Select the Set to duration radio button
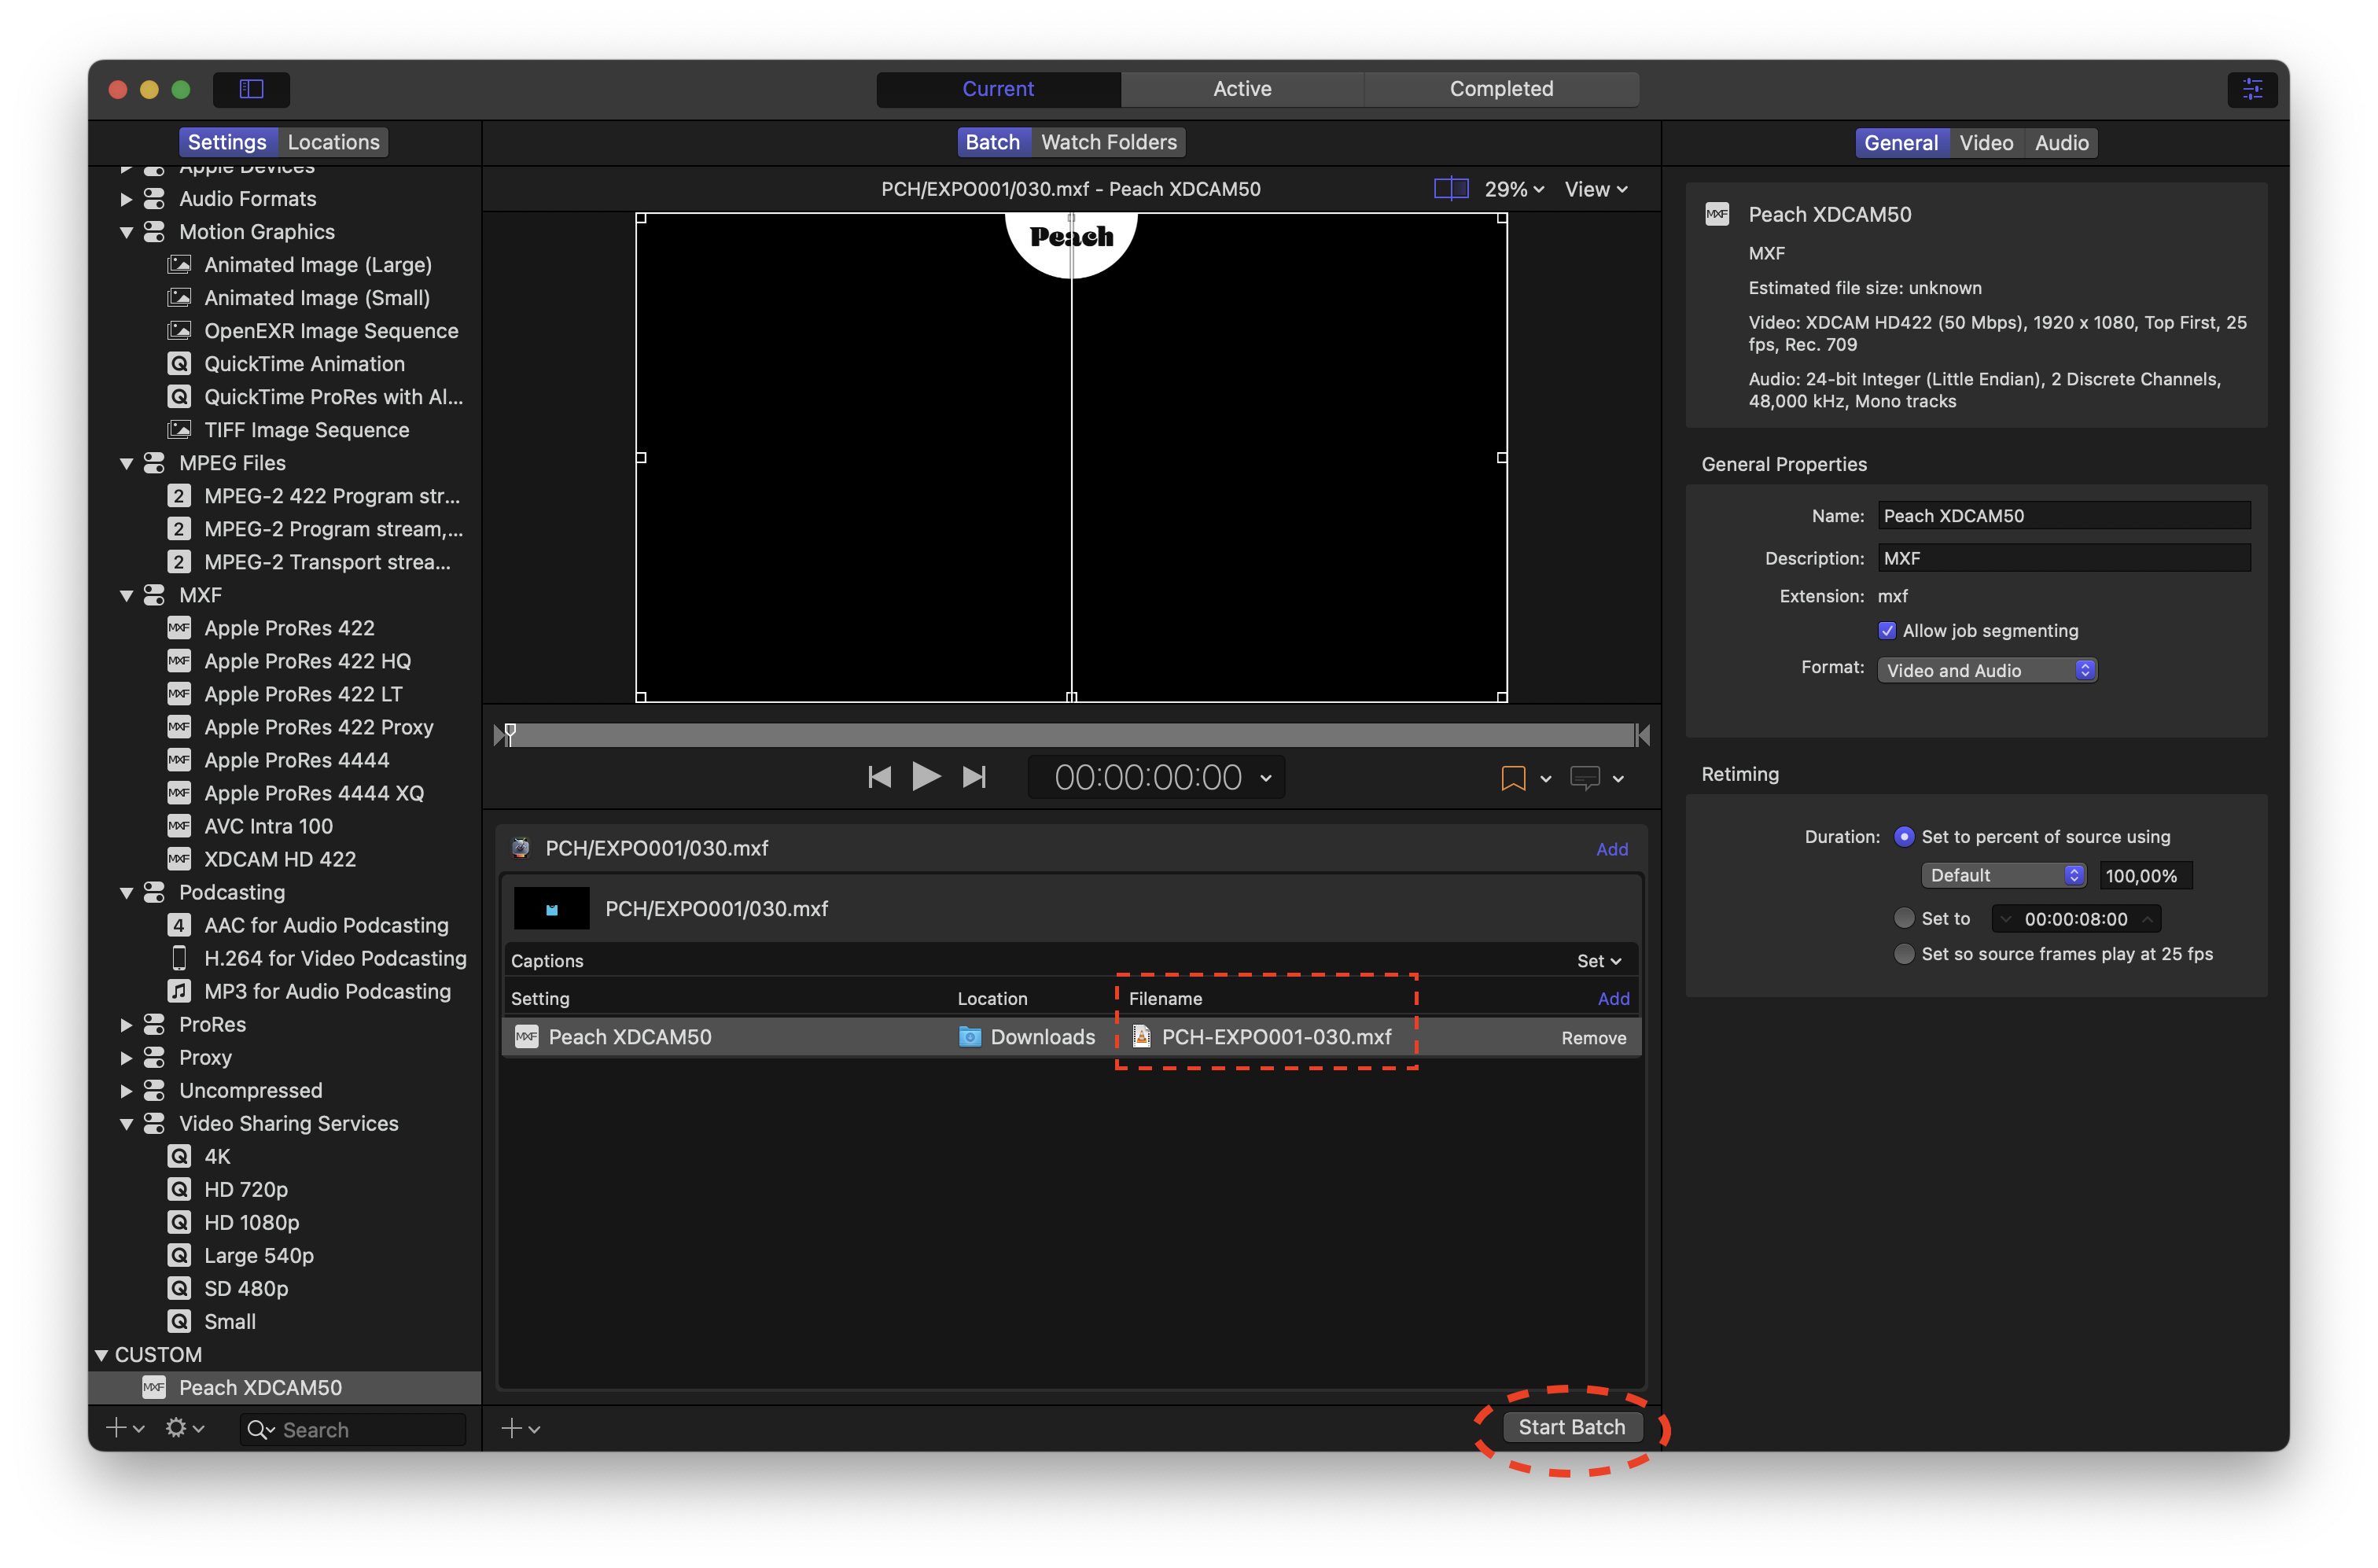Viewport: 2378px width, 1568px height. [x=1904, y=918]
